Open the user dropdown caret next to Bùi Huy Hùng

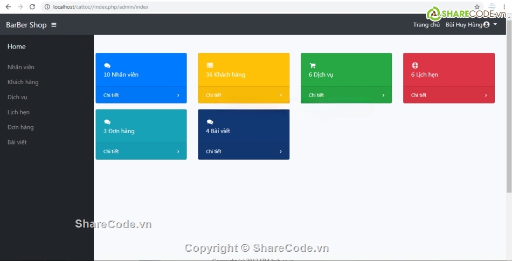pos(495,24)
